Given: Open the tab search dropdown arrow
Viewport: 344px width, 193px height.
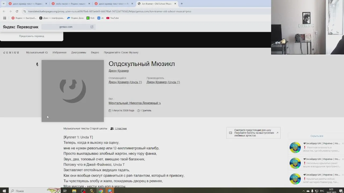Looking at the screenshot, I should [x=3, y=4].
